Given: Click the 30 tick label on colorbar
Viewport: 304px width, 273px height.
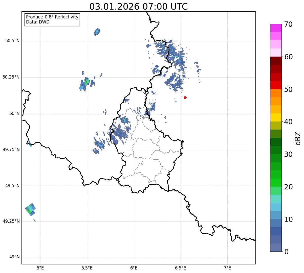Looking at the screenshot, I should [288, 154].
